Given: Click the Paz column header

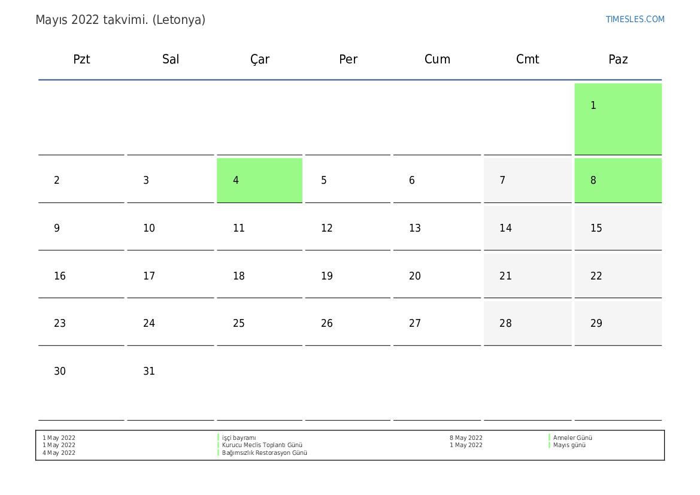Looking at the screenshot, I should click(618, 59).
